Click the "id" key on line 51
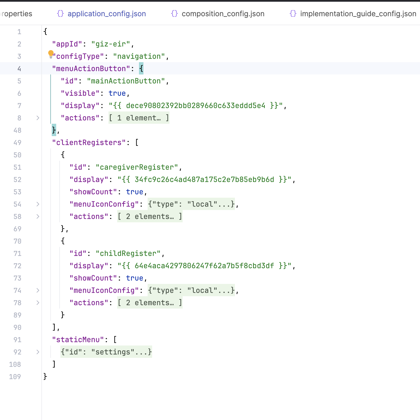420x420 pixels. (x=78, y=167)
